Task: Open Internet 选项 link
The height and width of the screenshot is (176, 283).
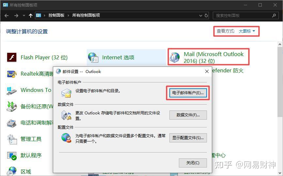Action: (x=118, y=57)
